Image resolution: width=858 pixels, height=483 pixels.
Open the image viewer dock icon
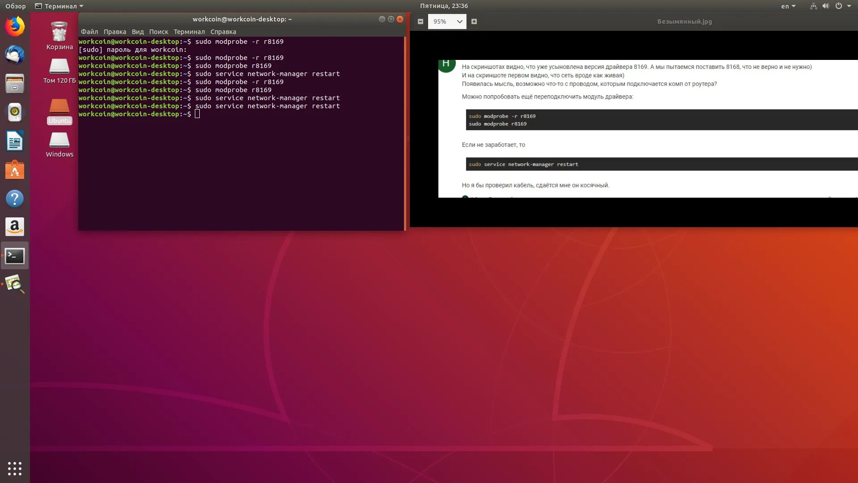[15, 284]
